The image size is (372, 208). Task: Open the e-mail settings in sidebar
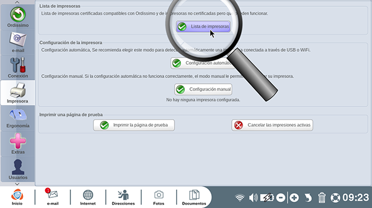pos(18,43)
